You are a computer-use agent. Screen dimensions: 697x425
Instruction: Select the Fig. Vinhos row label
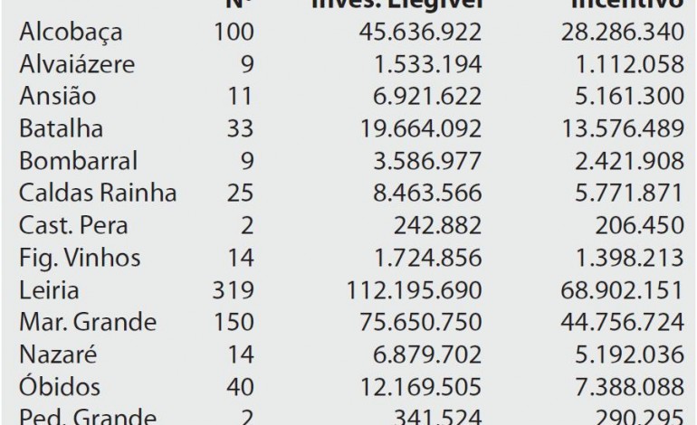click(79, 259)
